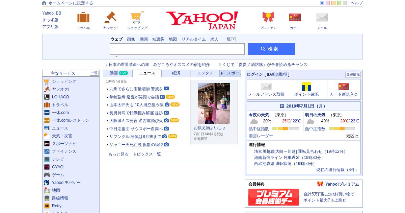
Task: Switch to the エンタメ news tab
Action: coord(205,73)
